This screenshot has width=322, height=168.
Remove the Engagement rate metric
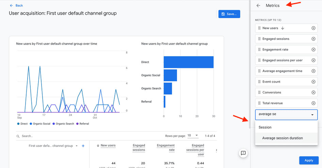[313, 50]
